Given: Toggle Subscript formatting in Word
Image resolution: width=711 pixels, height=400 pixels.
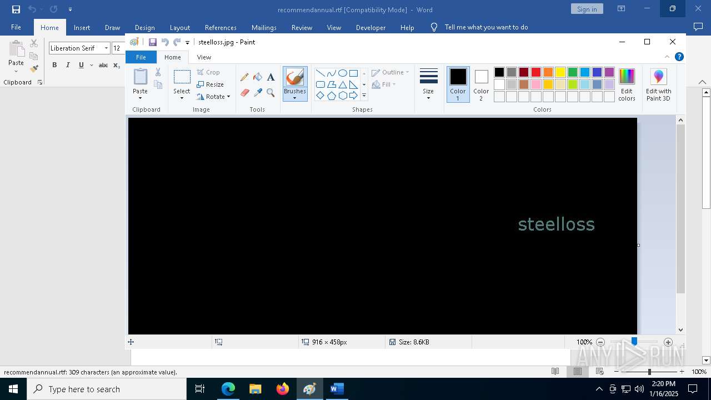Looking at the screenshot, I should point(116,65).
